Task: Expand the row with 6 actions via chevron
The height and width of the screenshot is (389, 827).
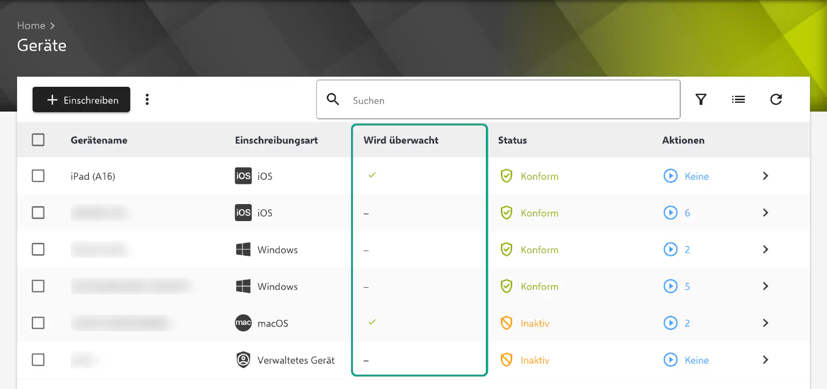Action: pos(765,213)
